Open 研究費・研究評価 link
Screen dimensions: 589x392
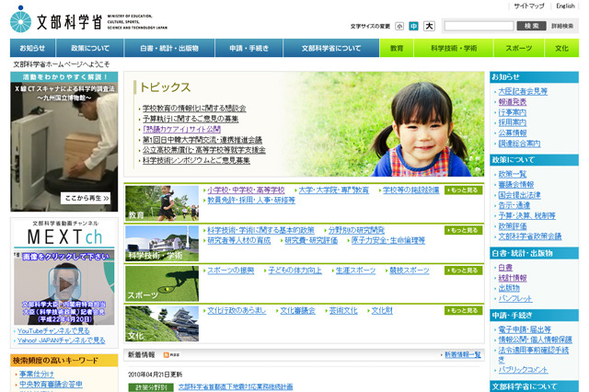coord(311,240)
